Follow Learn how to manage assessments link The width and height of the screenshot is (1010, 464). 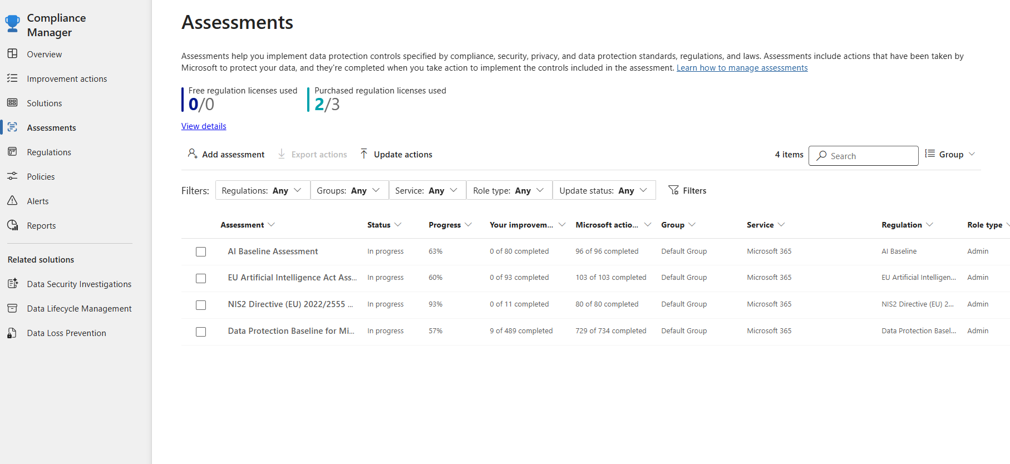pos(742,68)
